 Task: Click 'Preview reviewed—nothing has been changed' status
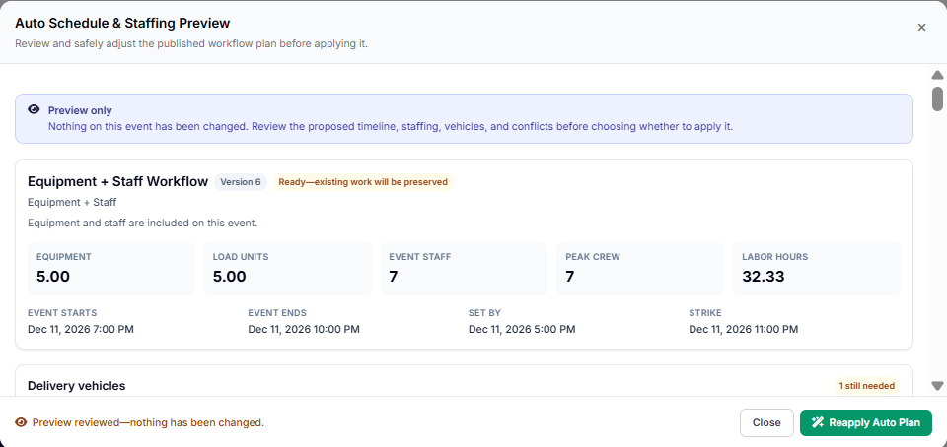148,423
